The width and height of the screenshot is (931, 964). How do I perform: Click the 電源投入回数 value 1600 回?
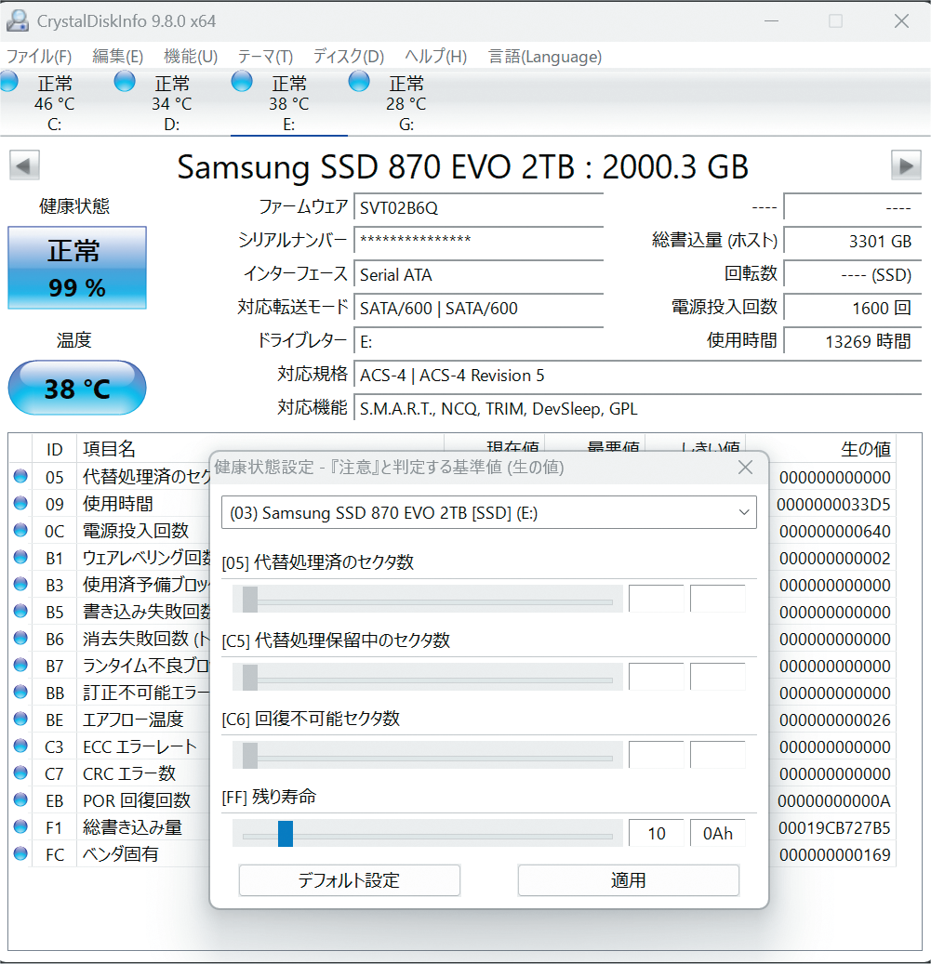[x=853, y=308]
